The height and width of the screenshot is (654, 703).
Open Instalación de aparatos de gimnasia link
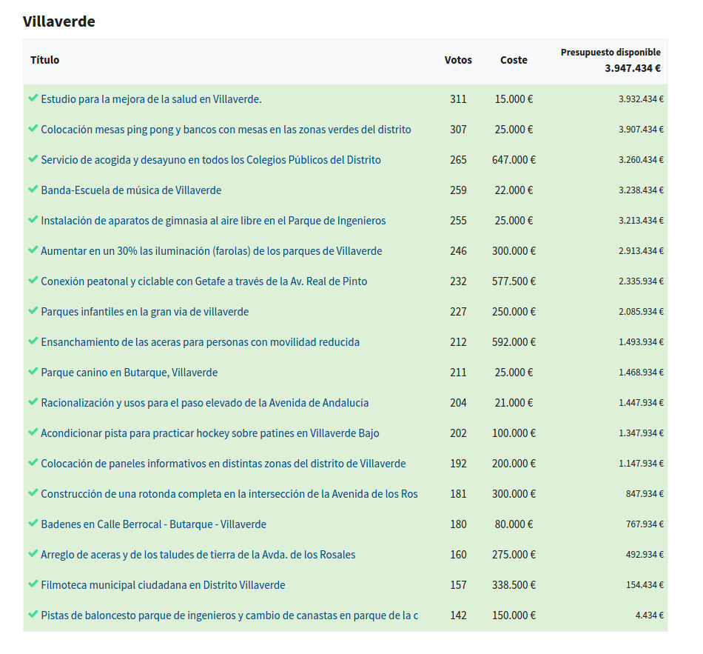[213, 221]
